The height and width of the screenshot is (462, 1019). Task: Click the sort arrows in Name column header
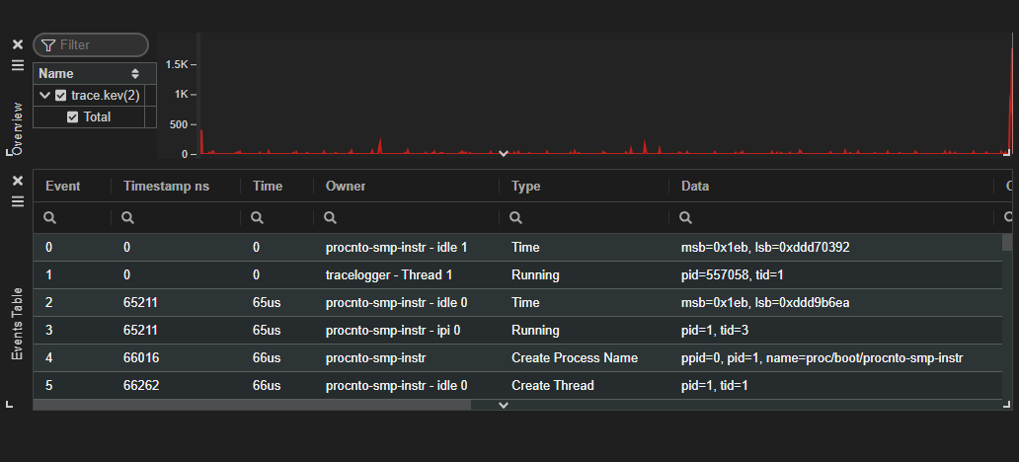[135, 74]
